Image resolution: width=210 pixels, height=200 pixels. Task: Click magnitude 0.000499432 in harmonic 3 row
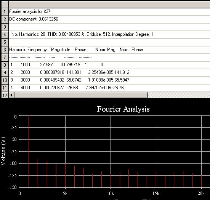[52, 80]
